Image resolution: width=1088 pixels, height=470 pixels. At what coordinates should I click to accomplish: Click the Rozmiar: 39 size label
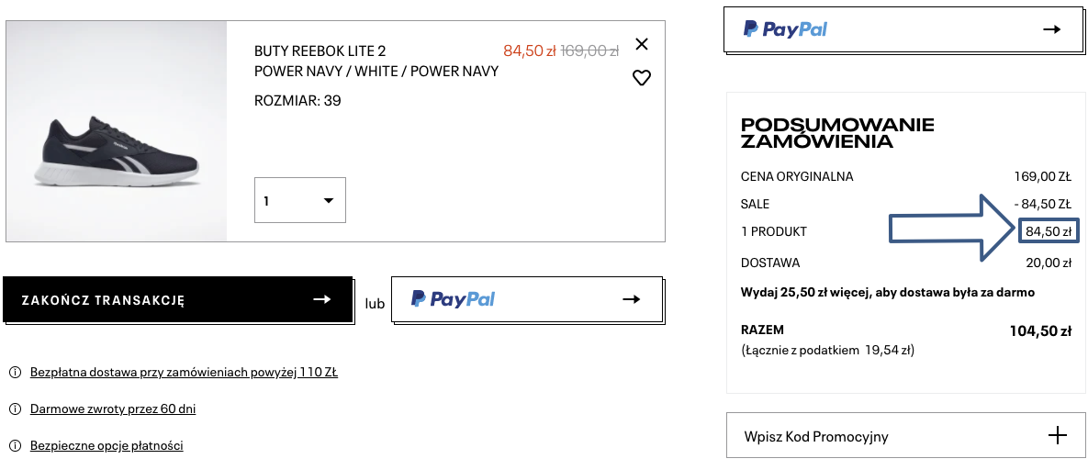tap(297, 101)
